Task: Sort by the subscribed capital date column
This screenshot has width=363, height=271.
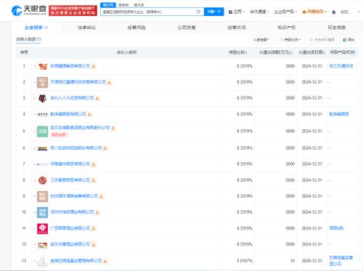Action: [311, 52]
